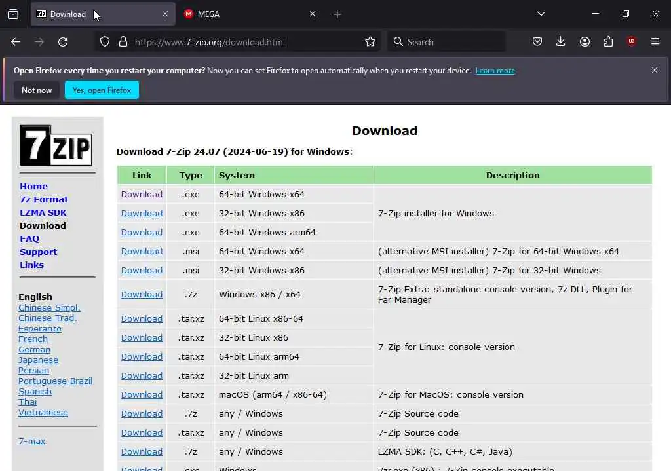Image resolution: width=671 pixels, height=471 pixels.
Task: Switch language to French
Action: (x=33, y=339)
